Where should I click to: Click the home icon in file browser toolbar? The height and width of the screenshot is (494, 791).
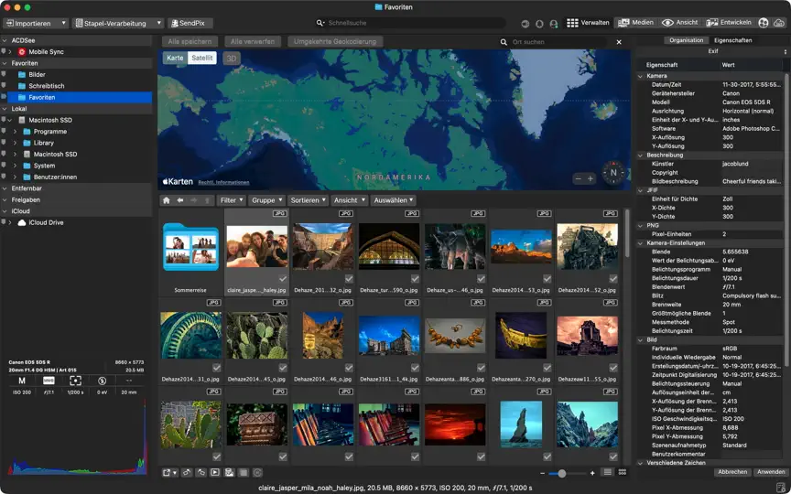[x=166, y=200]
